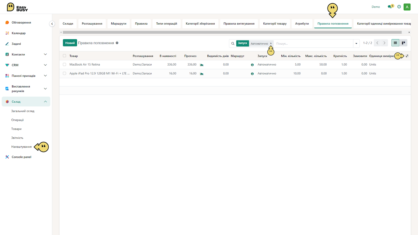The image size is (418, 235).
Task: Click the gear icon beside Правила поповнення
Action: click(117, 43)
